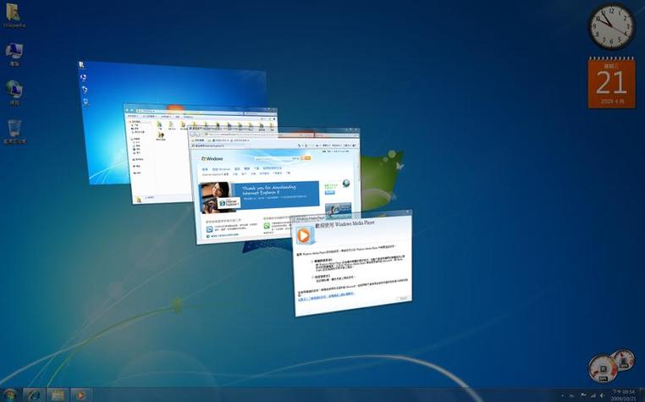Viewport: 645px width, 402px height.
Task: Launch Internet Explorer from the taskbar
Action: click(x=34, y=395)
